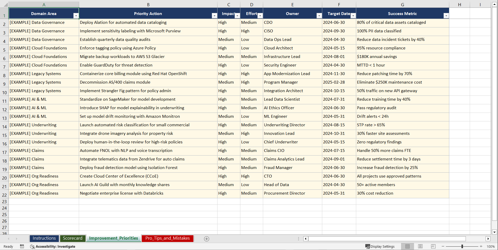Image resolution: width=498 pixels, height=250 pixels.
Task: Open the Pro_Tips_and_Mistakes tab
Action: point(167,238)
